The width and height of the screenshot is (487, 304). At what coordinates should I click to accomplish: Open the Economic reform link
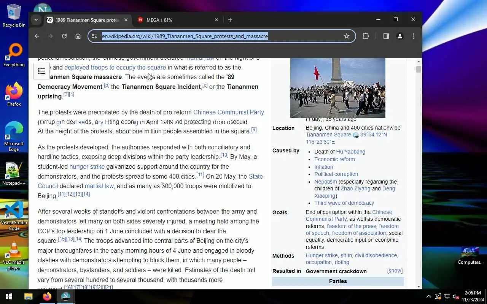pyautogui.click(x=334, y=159)
